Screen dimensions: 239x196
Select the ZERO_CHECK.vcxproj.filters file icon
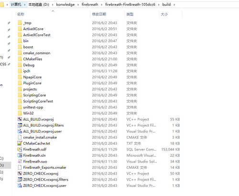(x=20, y=179)
